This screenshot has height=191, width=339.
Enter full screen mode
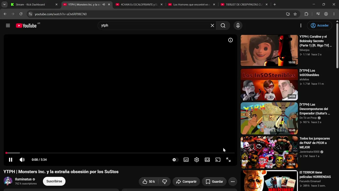click(x=228, y=160)
